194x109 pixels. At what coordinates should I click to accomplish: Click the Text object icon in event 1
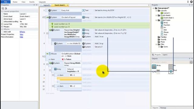[x=84, y=10]
